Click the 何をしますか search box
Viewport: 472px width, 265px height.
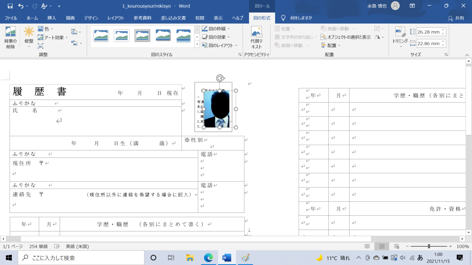[297, 18]
